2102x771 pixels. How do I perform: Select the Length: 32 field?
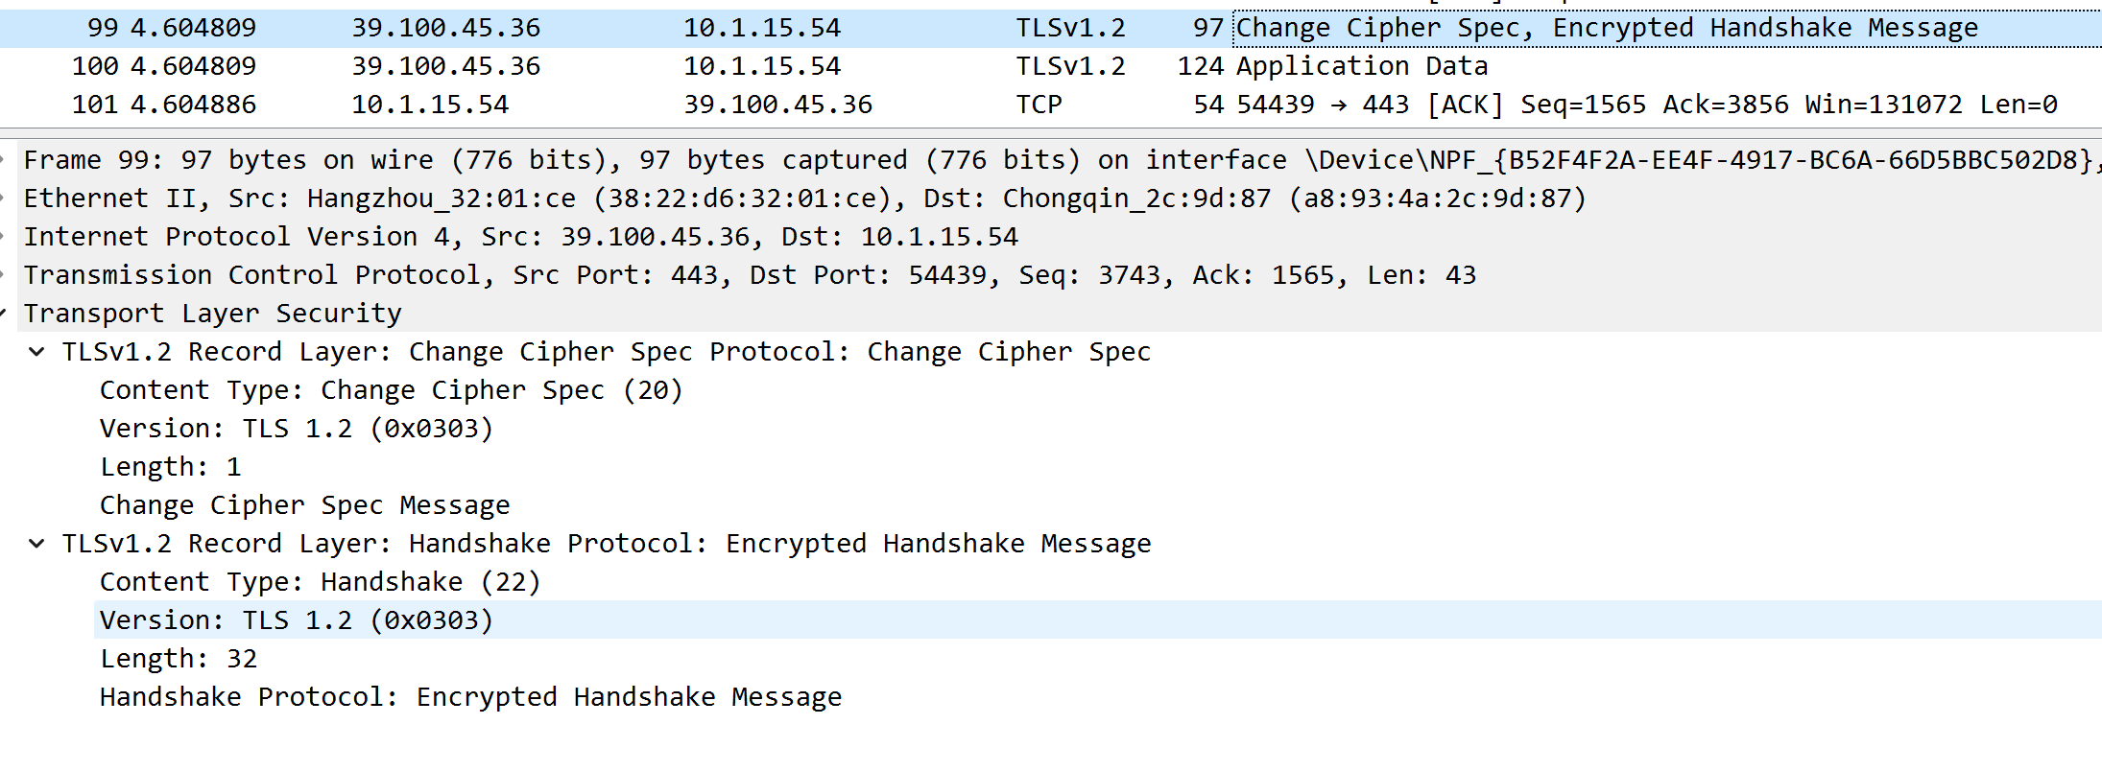179,659
